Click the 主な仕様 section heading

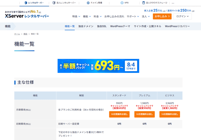coord(25,82)
